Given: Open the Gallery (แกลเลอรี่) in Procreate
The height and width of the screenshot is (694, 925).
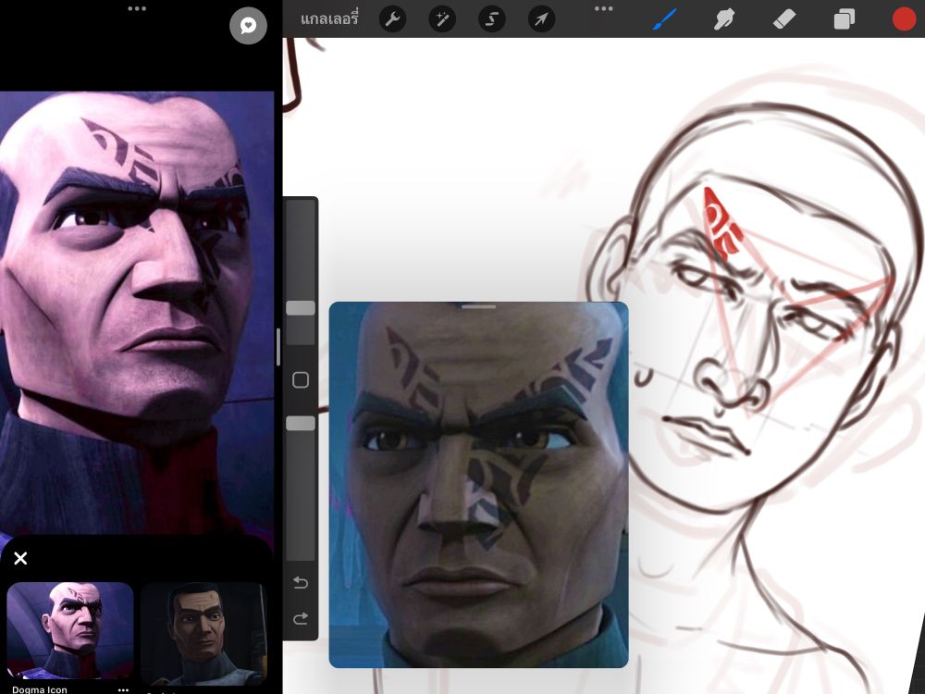Looking at the screenshot, I should pyautogui.click(x=329, y=19).
